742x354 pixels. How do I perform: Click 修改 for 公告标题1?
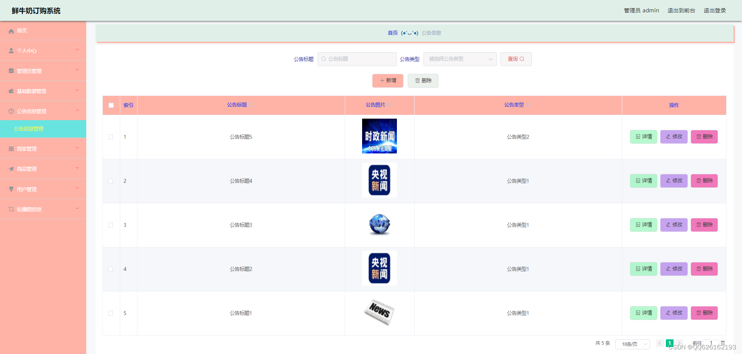(674, 313)
